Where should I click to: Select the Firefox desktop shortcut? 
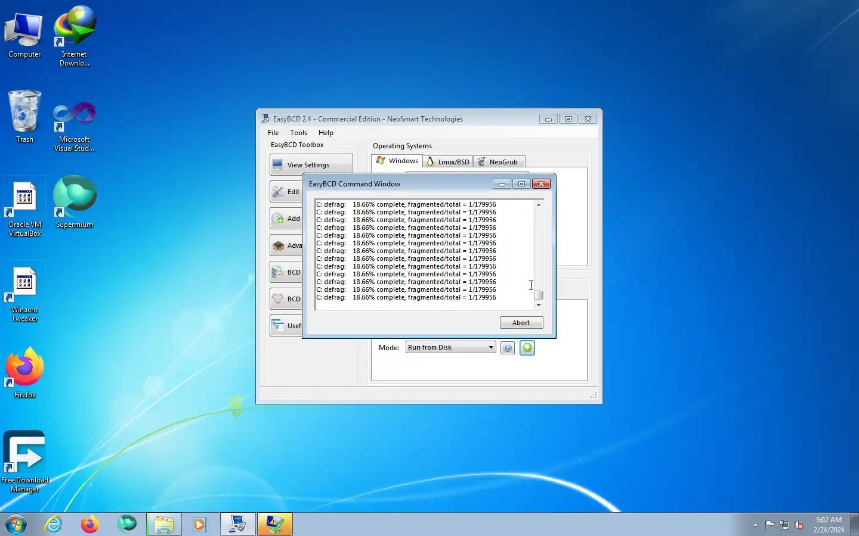tap(24, 373)
